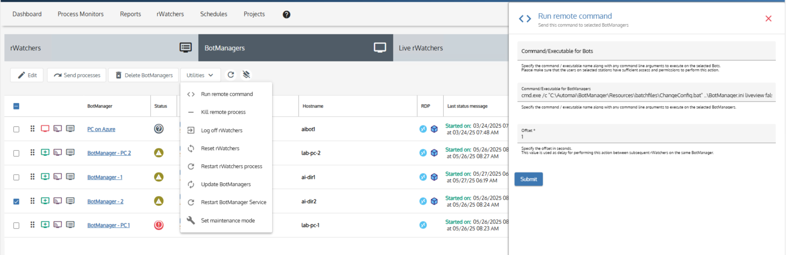Click the Send processes button

(77, 75)
